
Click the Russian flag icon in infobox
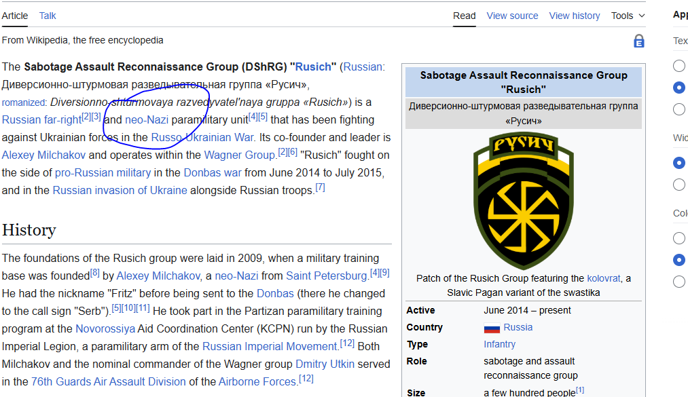click(x=492, y=328)
